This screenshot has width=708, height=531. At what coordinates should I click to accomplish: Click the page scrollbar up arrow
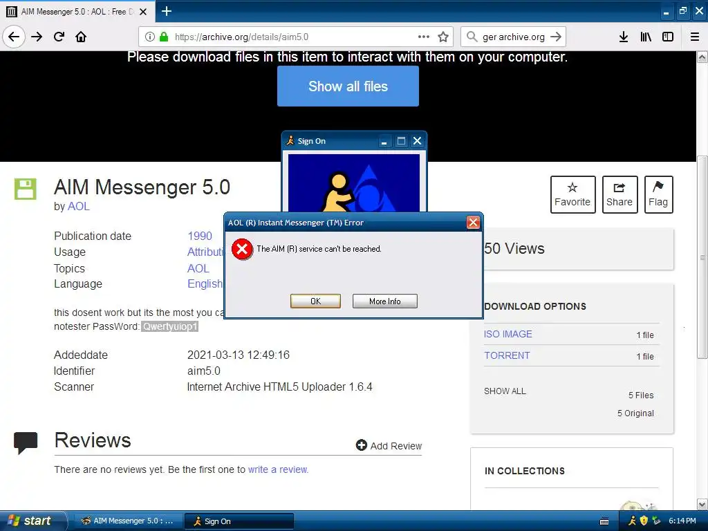702,57
